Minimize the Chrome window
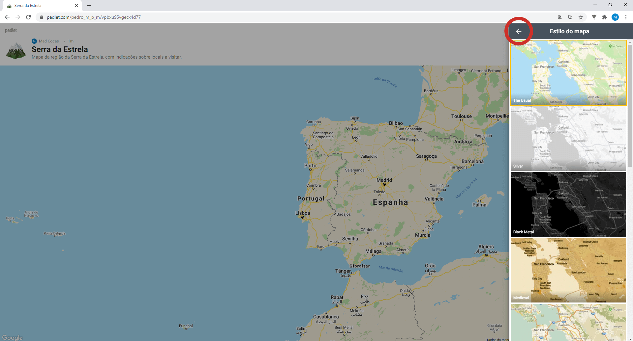633x341 pixels. 595,5
